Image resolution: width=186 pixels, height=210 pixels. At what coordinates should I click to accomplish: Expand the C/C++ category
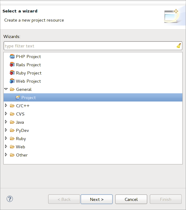point(6,106)
